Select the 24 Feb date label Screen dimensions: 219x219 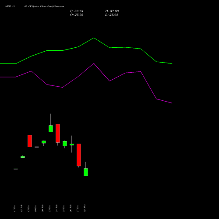(x=57, y=208)
